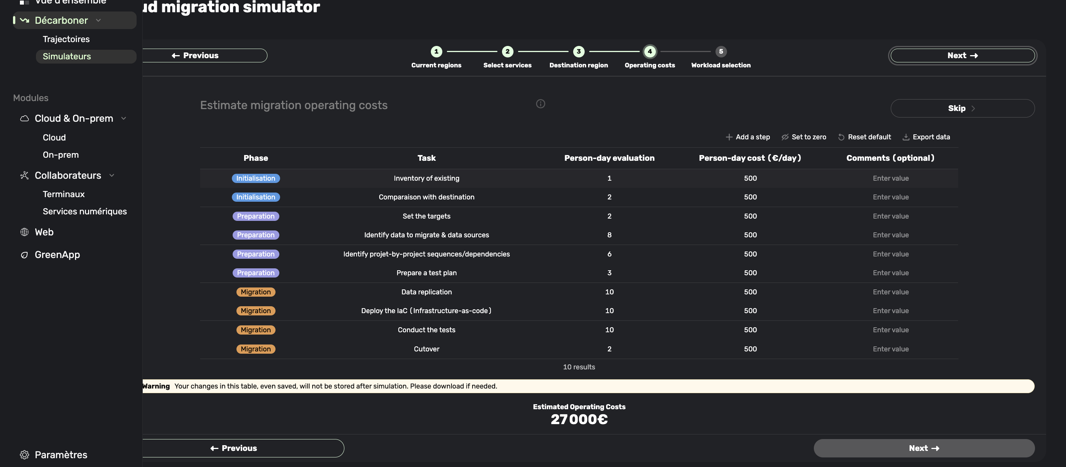
Task: Click the Export data download icon
Action: click(906, 137)
